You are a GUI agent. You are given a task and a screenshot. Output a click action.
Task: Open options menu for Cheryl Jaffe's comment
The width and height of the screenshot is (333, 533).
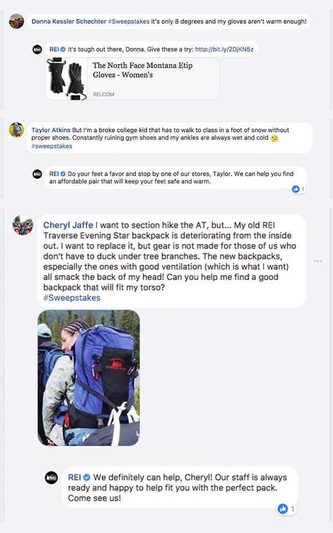click(317, 261)
